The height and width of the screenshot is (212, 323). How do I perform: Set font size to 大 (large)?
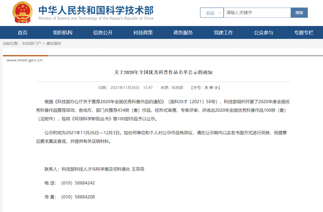tap(206, 88)
